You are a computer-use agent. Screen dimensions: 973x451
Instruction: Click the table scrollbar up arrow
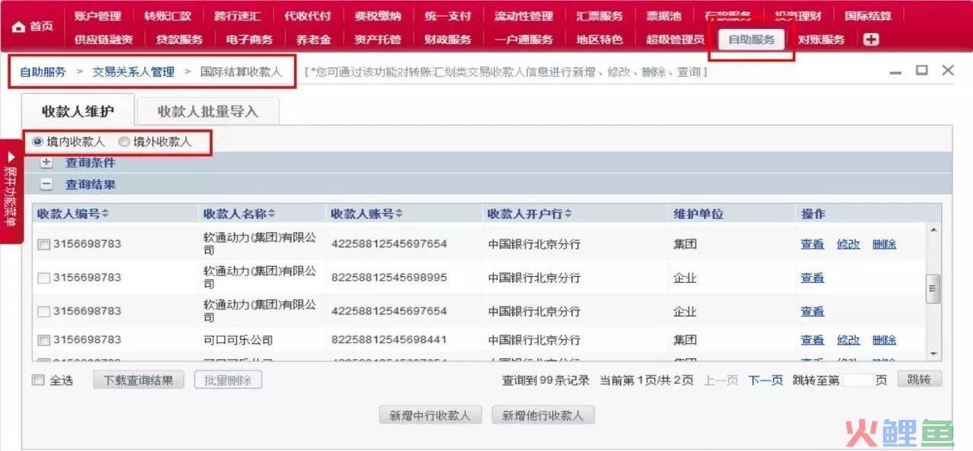coord(933,230)
